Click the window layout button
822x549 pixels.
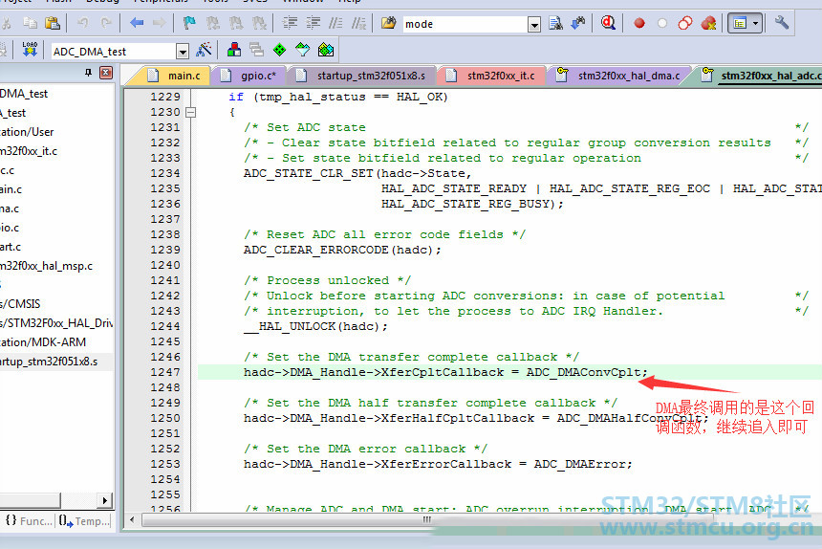click(740, 24)
